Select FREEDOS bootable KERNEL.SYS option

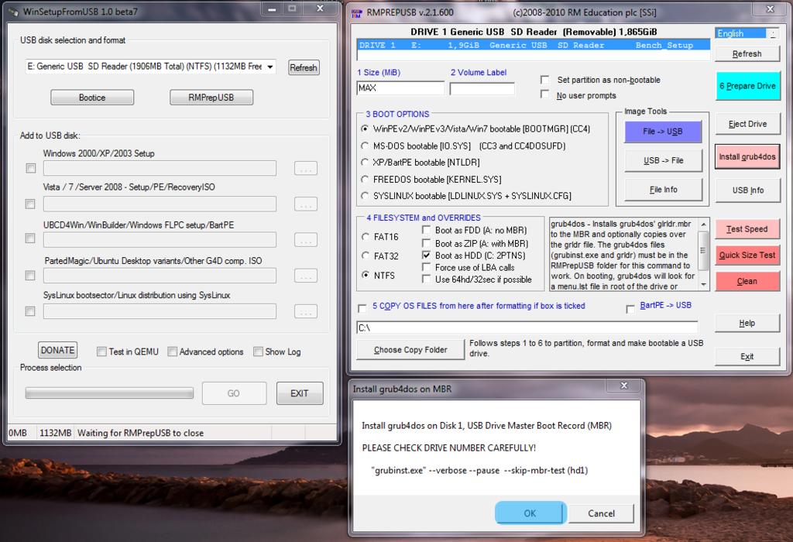coord(365,179)
